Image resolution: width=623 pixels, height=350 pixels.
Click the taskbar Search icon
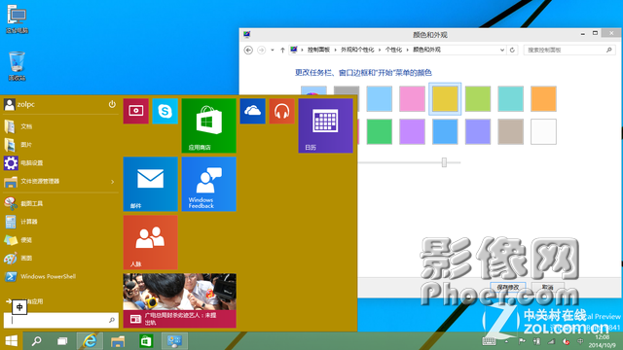[x=37, y=341]
